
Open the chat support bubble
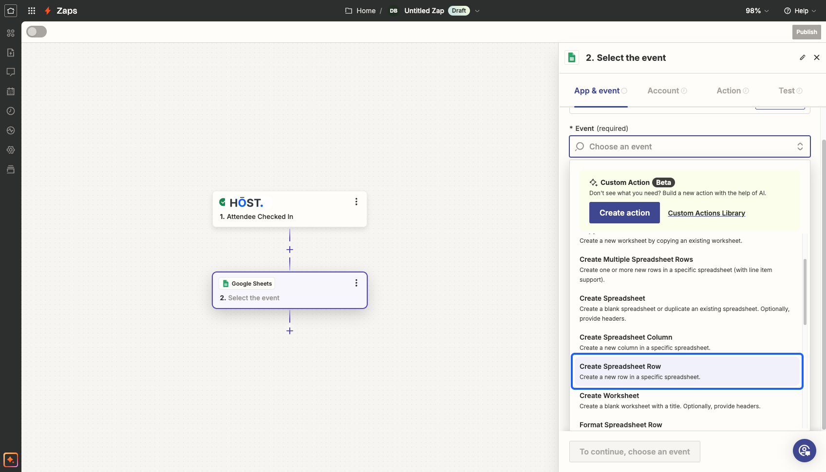click(805, 451)
